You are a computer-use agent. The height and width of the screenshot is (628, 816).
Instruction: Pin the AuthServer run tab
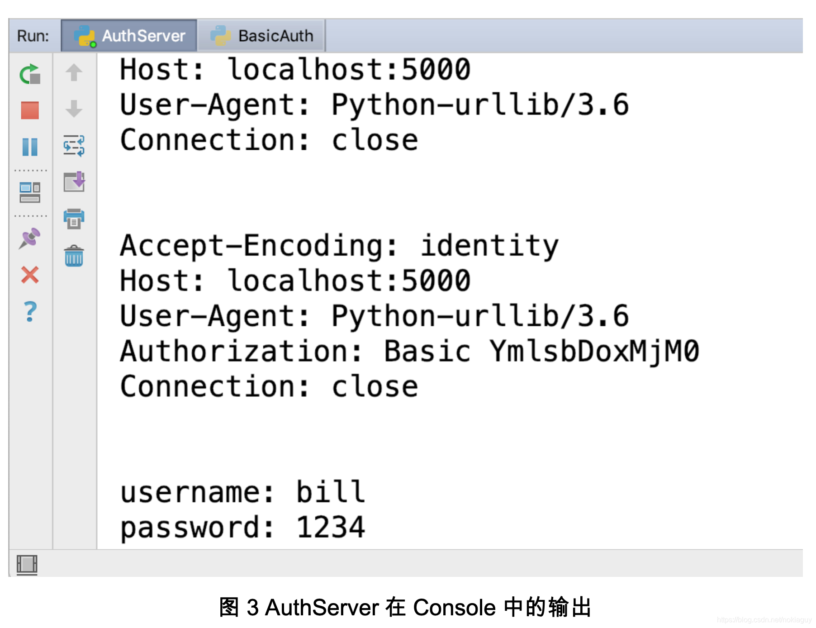click(29, 240)
